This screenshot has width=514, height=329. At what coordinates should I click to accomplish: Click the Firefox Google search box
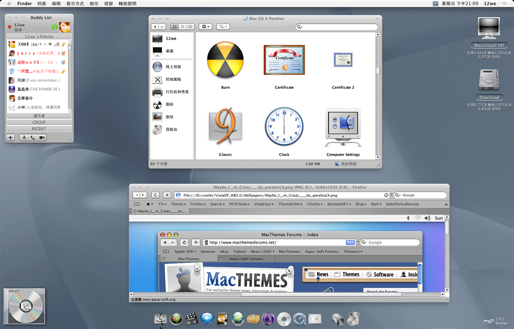pyautogui.click(x=420, y=195)
